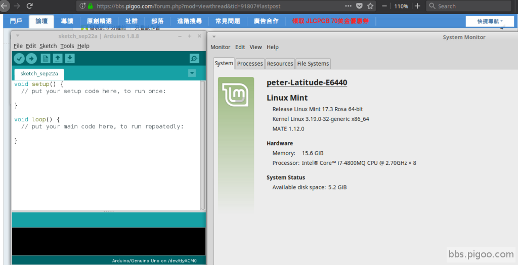Open the 社群 nav item
Screen dimensions: 518x265
pyautogui.click(x=132, y=21)
